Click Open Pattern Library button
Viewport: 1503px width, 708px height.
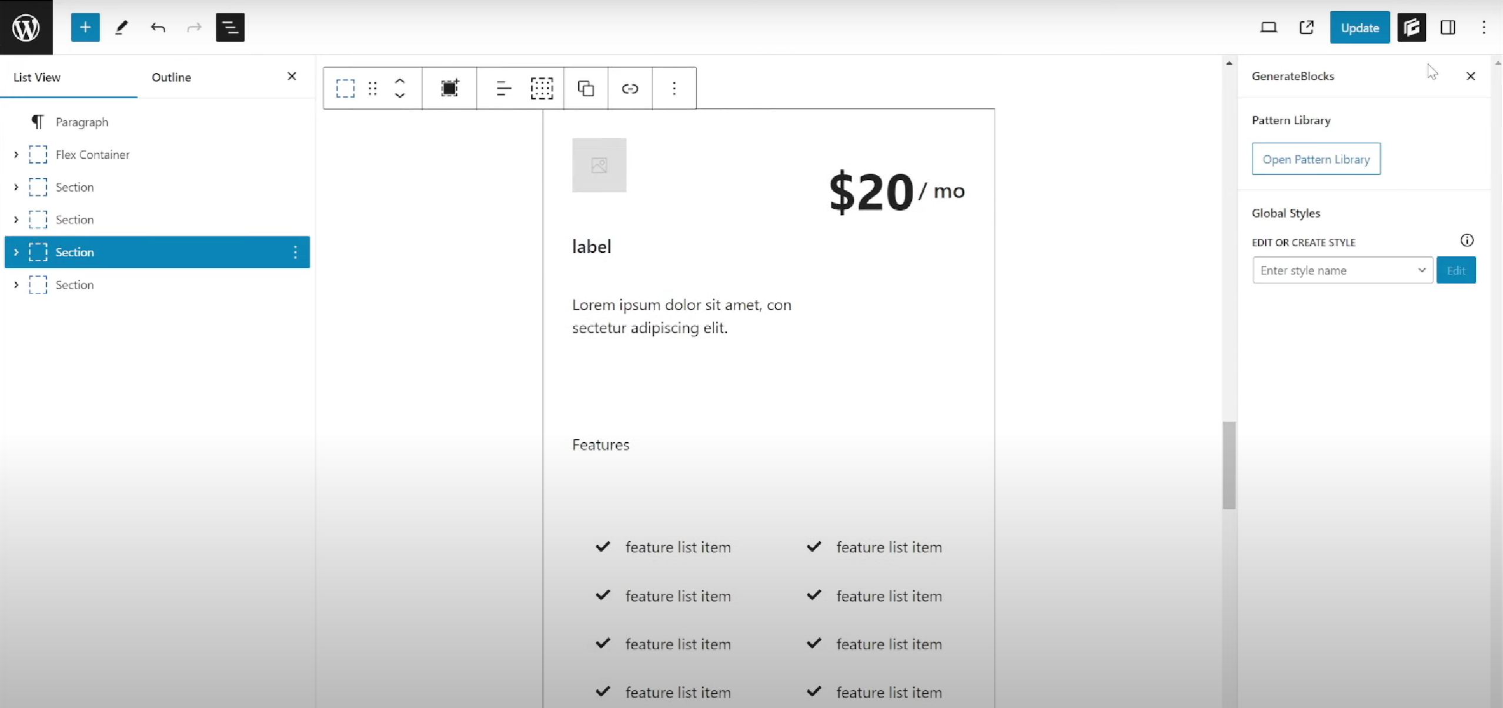[1316, 159]
